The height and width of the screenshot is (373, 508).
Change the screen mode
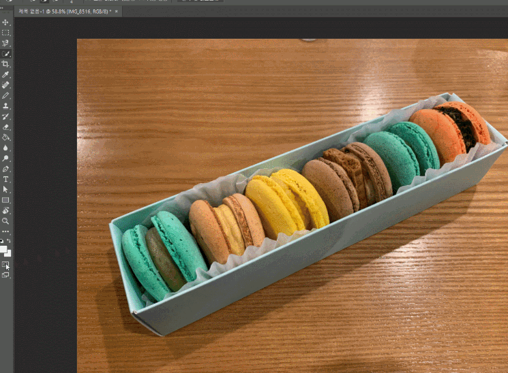[x=5, y=275]
